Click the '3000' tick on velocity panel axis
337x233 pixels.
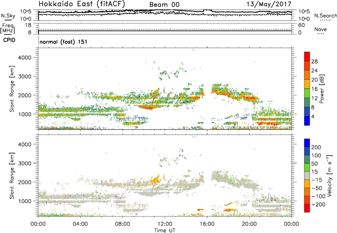[x=24, y=163]
